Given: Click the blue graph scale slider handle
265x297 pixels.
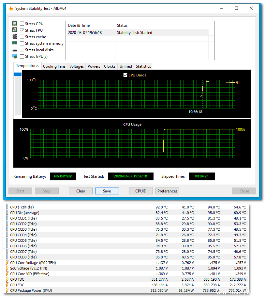Looking at the screenshot, I should click(18, 74).
